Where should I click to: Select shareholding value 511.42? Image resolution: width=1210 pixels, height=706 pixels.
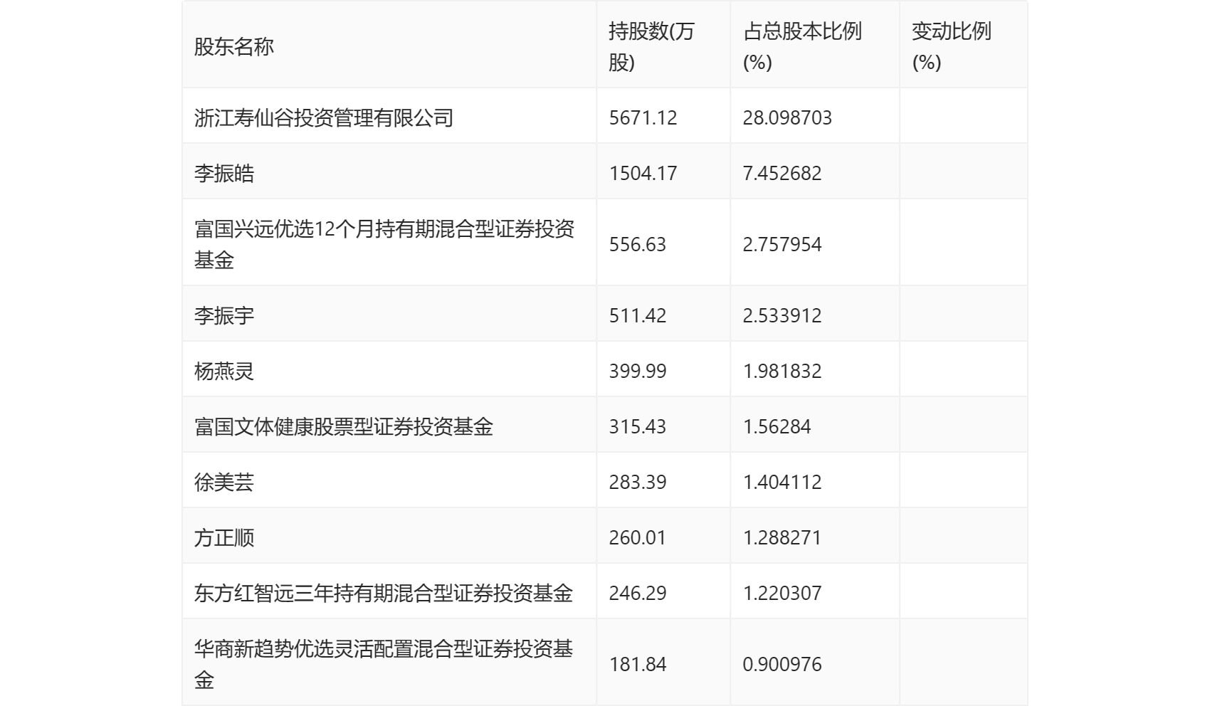coord(638,315)
